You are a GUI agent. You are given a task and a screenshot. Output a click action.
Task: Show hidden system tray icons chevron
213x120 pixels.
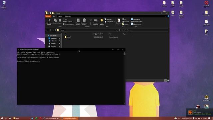click(x=191, y=119)
